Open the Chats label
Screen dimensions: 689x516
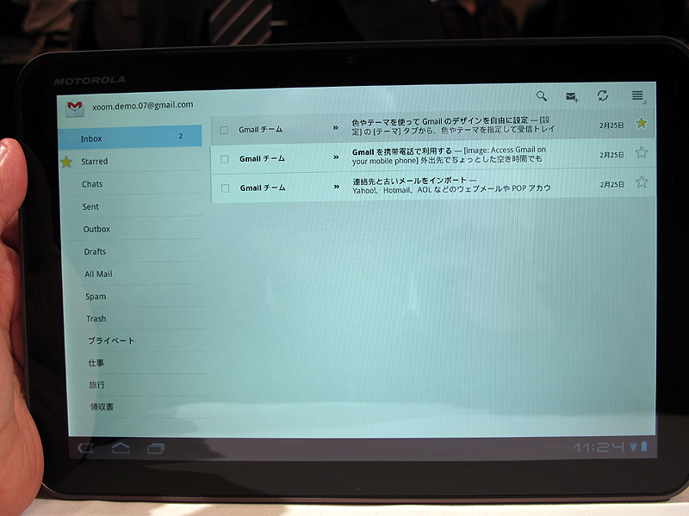133,183
